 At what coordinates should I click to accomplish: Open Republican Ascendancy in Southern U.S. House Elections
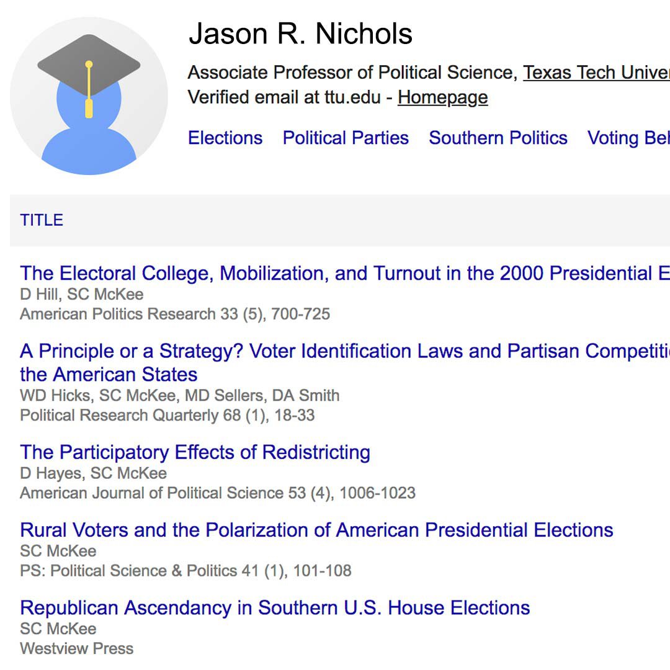pos(275,608)
